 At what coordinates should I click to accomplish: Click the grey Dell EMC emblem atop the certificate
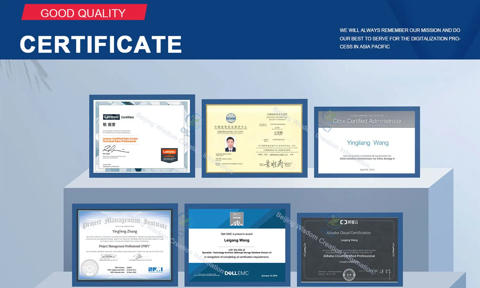[x=236, y=219]
